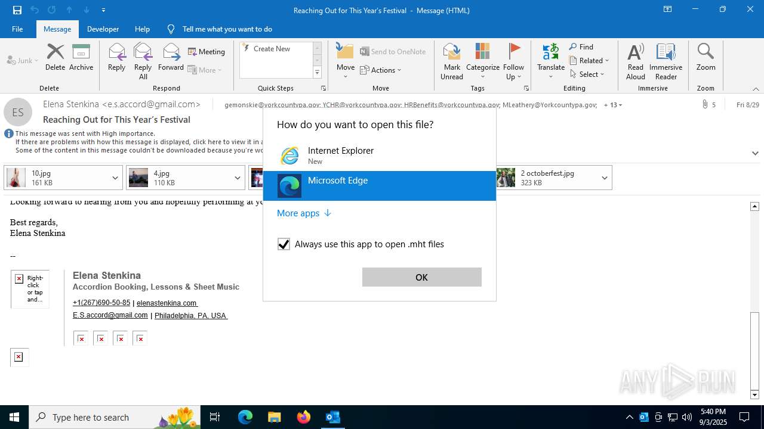This screenshot has width=764, height=429.
Task: Click the Delete message icon
Action: click(55, 57)
